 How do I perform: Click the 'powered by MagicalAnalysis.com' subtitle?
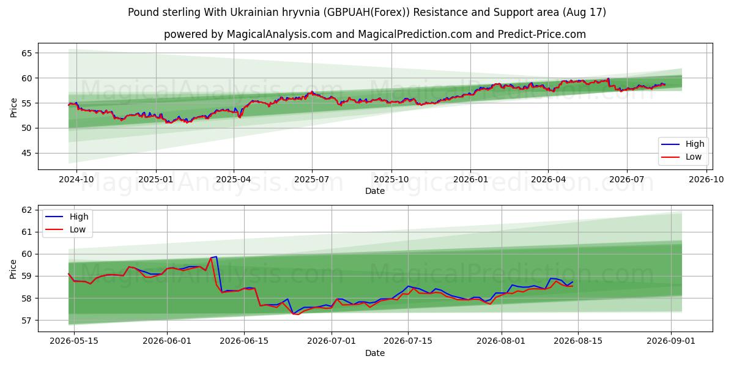(374, 34)
